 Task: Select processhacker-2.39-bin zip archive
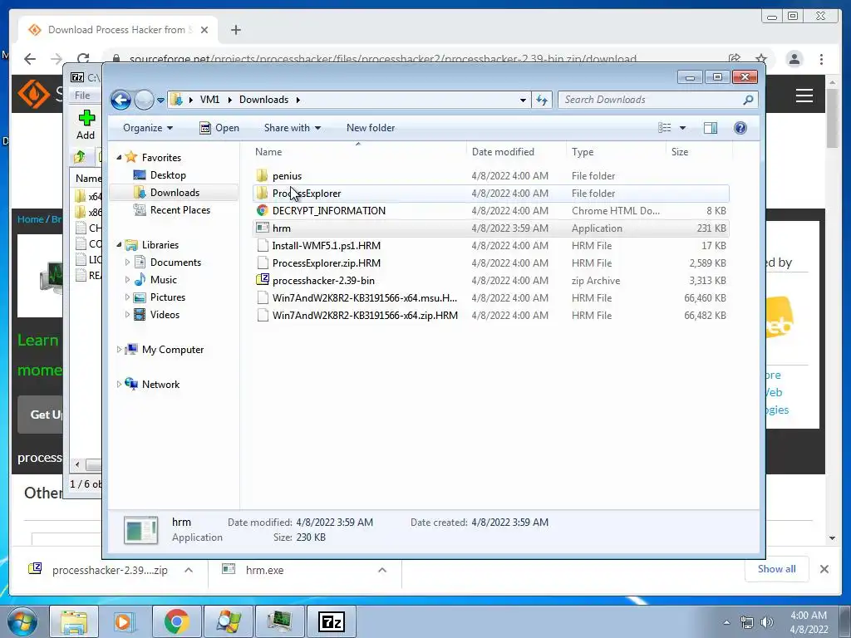pyautogui.click(x=490, y=281)
